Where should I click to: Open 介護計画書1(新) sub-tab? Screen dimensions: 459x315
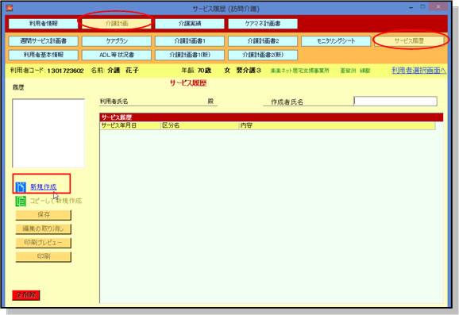point(190,55)
